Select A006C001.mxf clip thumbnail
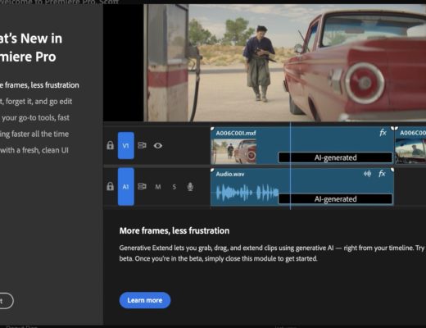 234,151
